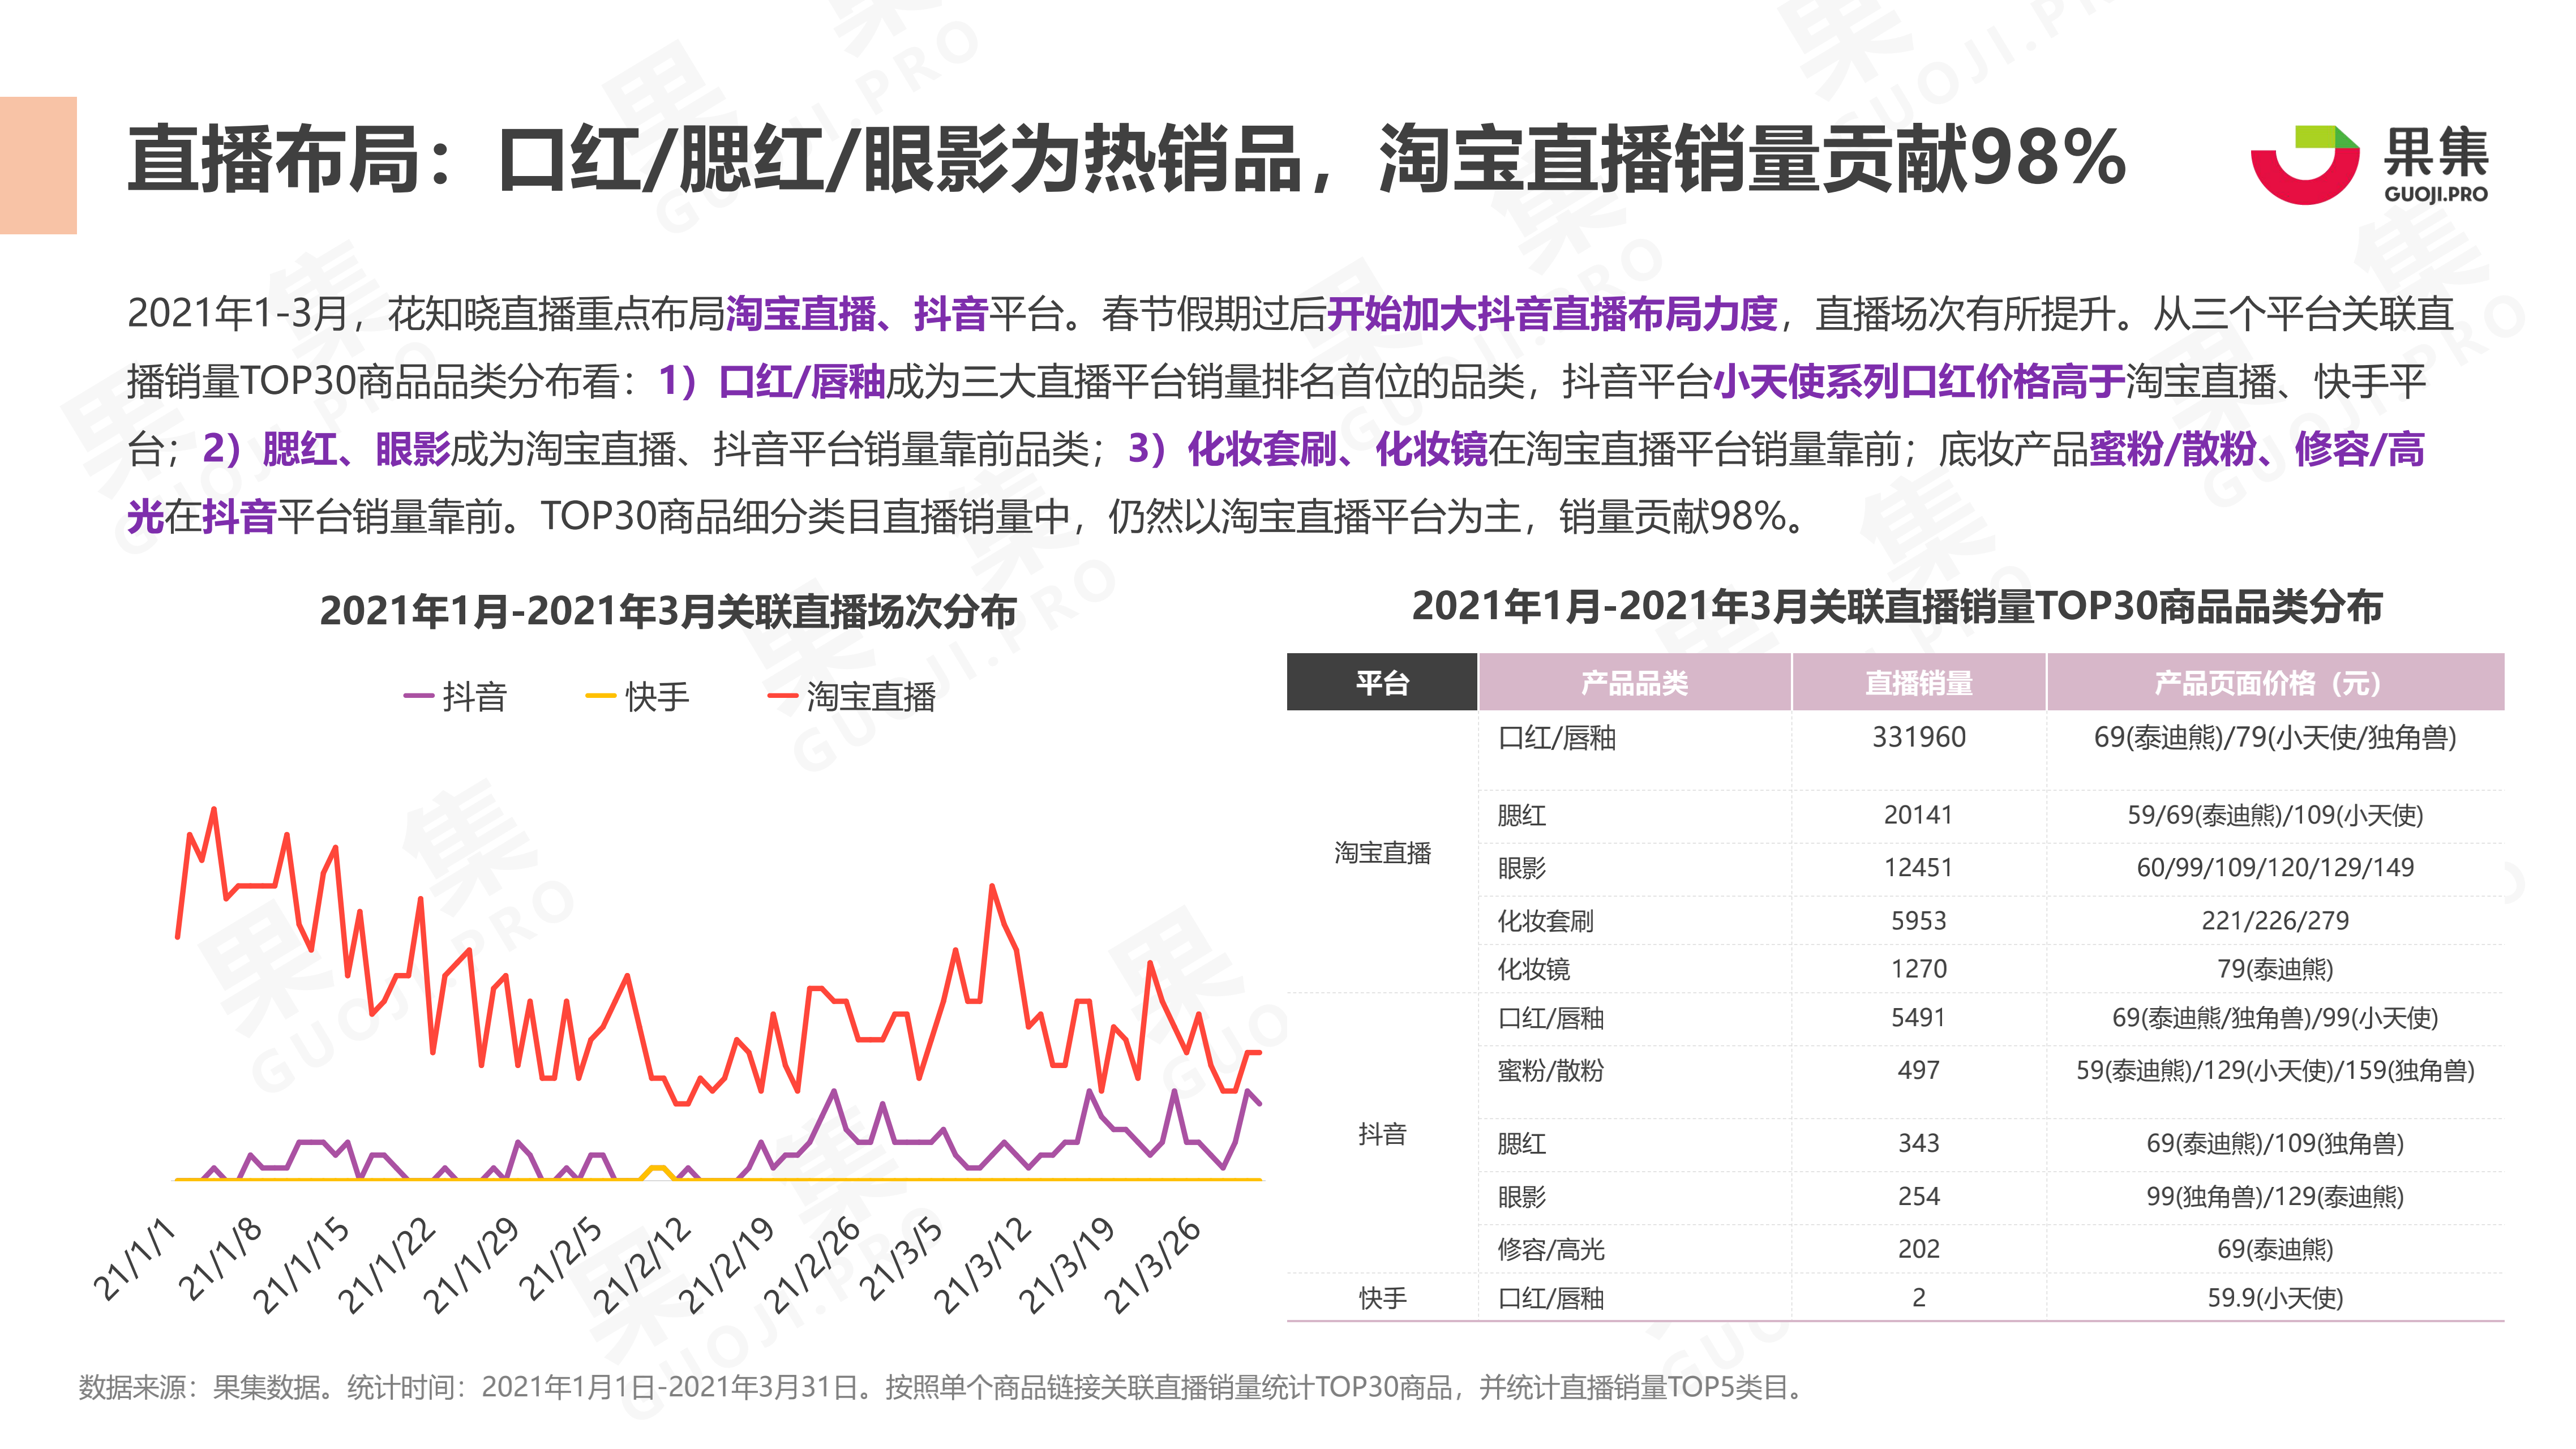Click x-axis label 21/1/22
Image resolution: width=2576 pixels, height=1449 pixels.
[x=387, y=1265]
